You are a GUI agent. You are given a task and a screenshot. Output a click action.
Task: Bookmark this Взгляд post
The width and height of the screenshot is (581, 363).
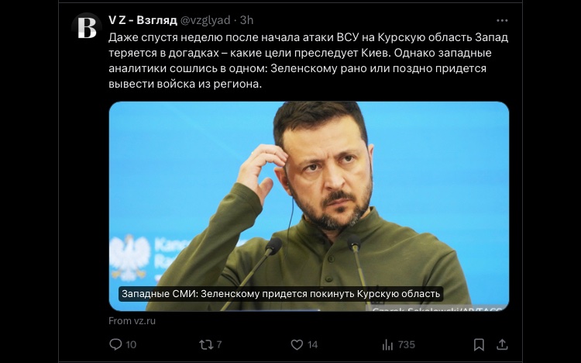click(x=479, y=345)
